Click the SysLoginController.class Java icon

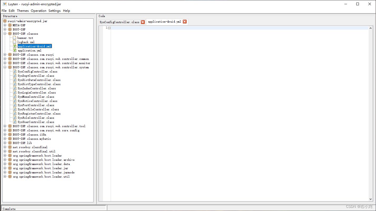[15, 92]
